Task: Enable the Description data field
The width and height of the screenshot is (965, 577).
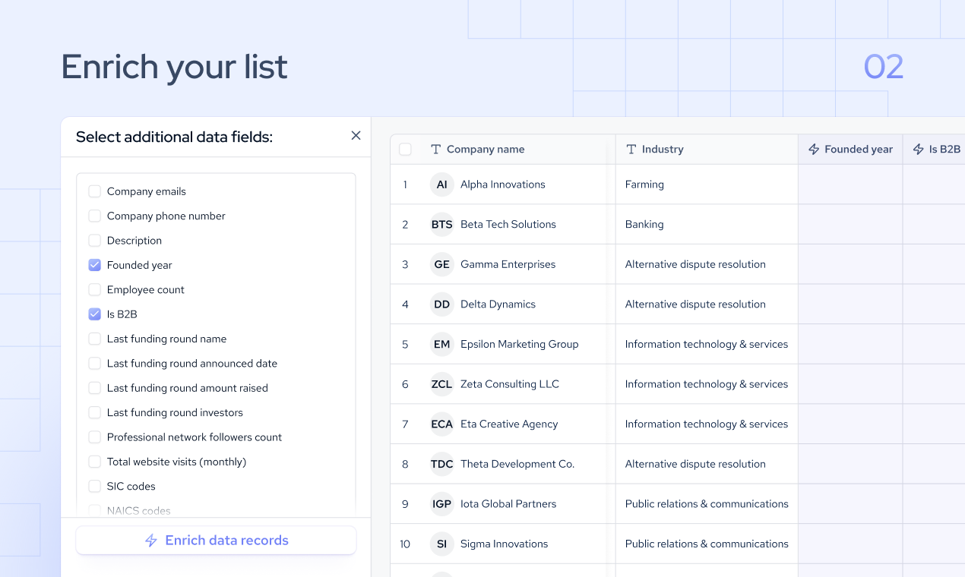Action: coord(94,241)
